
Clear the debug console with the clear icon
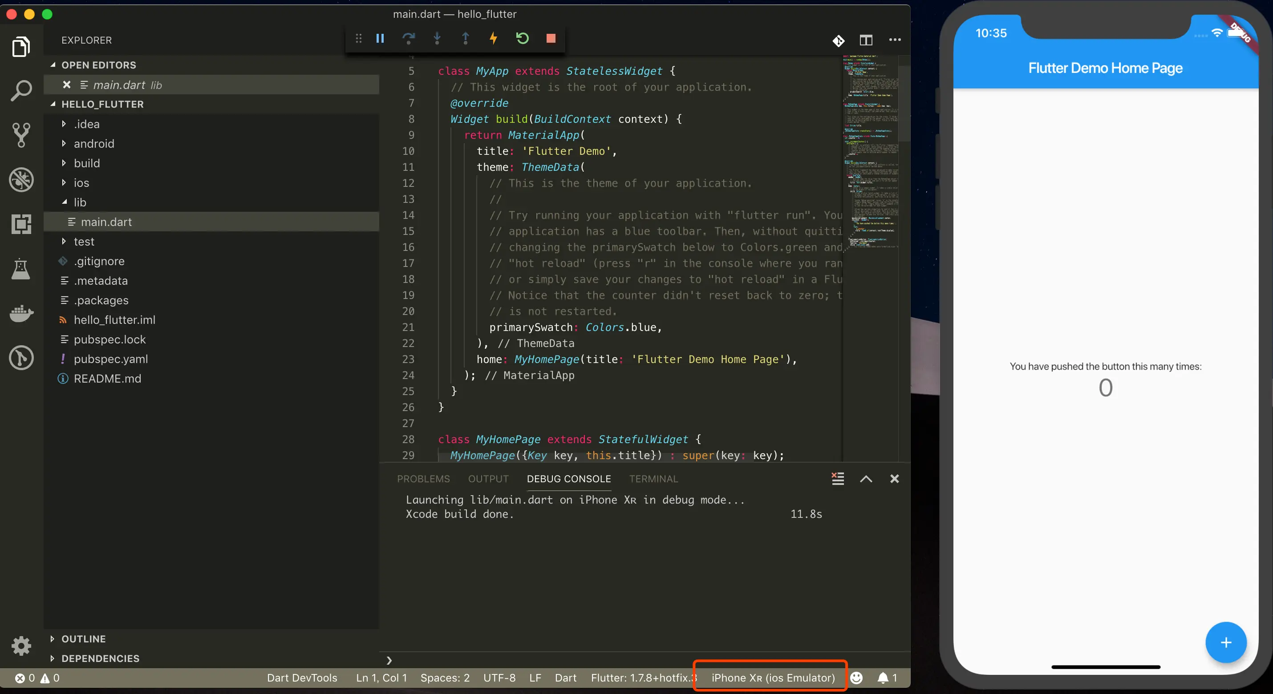[838, 478]
